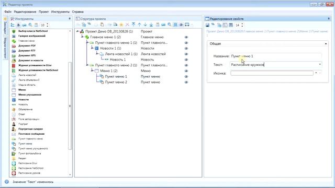Select the Документ PDF tool
This screenshot has height=188, width=335.
point(27,46)
